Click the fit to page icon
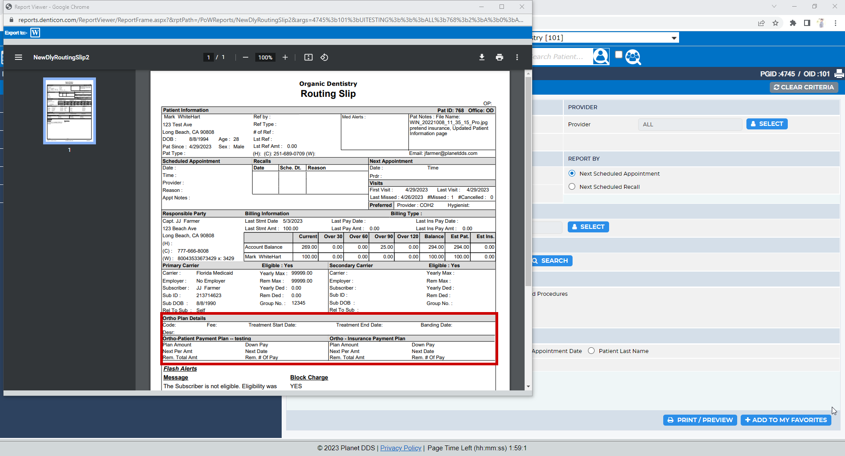The width and height of the screenshot is (845, 456). point(309,57)
